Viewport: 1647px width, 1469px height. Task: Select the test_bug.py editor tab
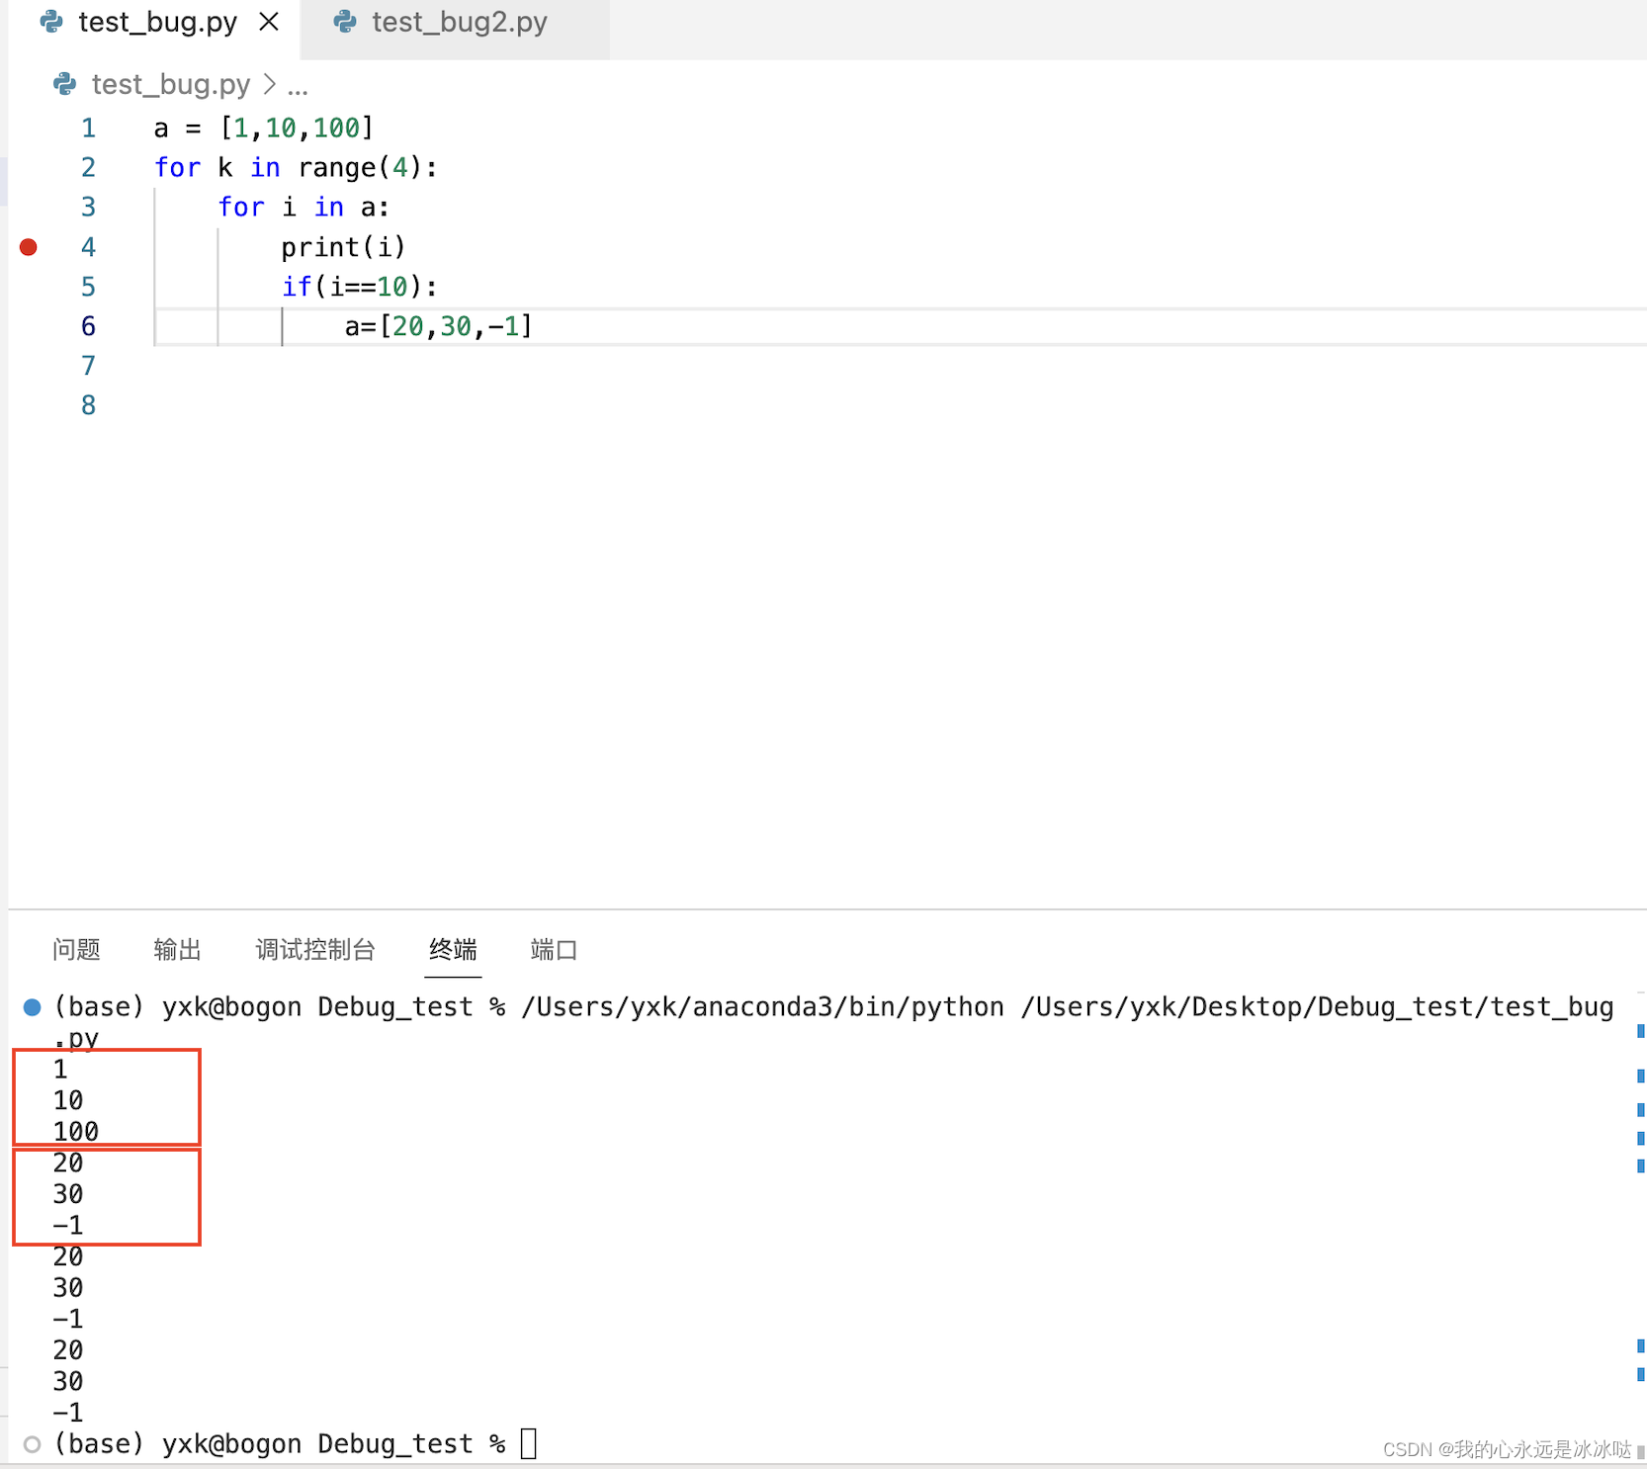[x=156, y=24]
